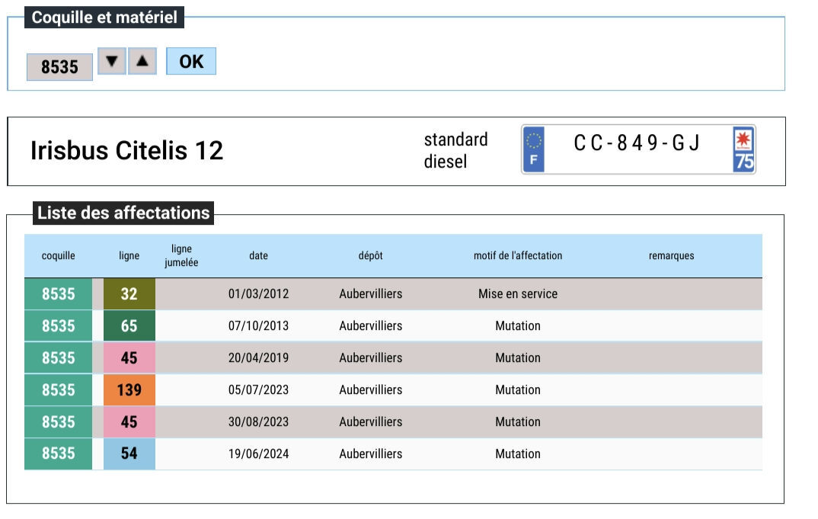Click the date column header
This screenshot has height=519, width=818.
point(258,256)
